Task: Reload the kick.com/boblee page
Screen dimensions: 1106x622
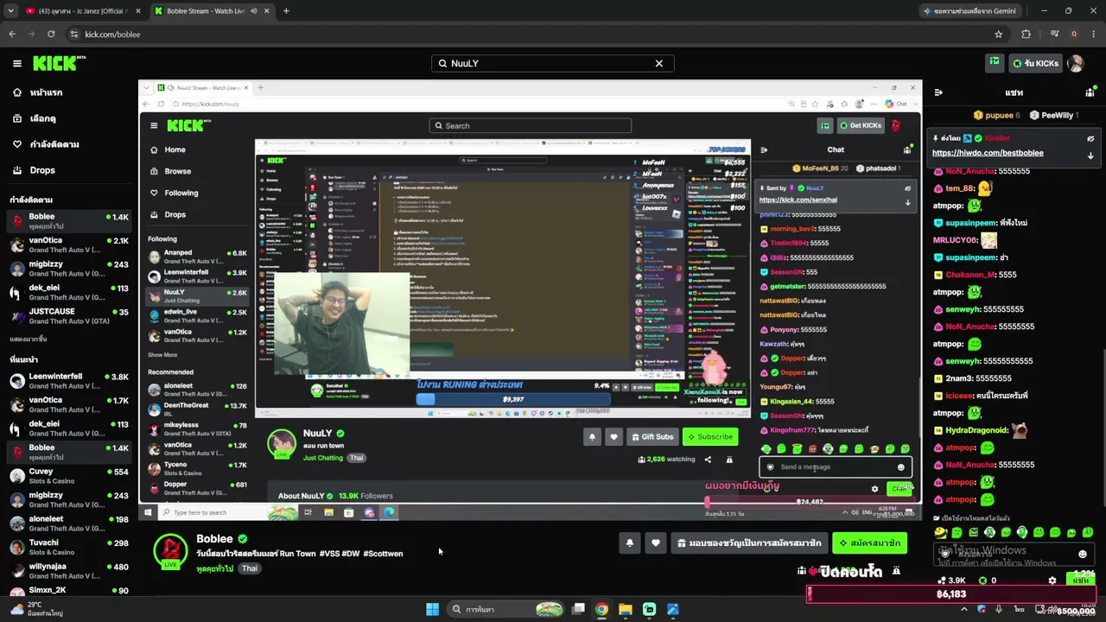Action: coord(51,34)
